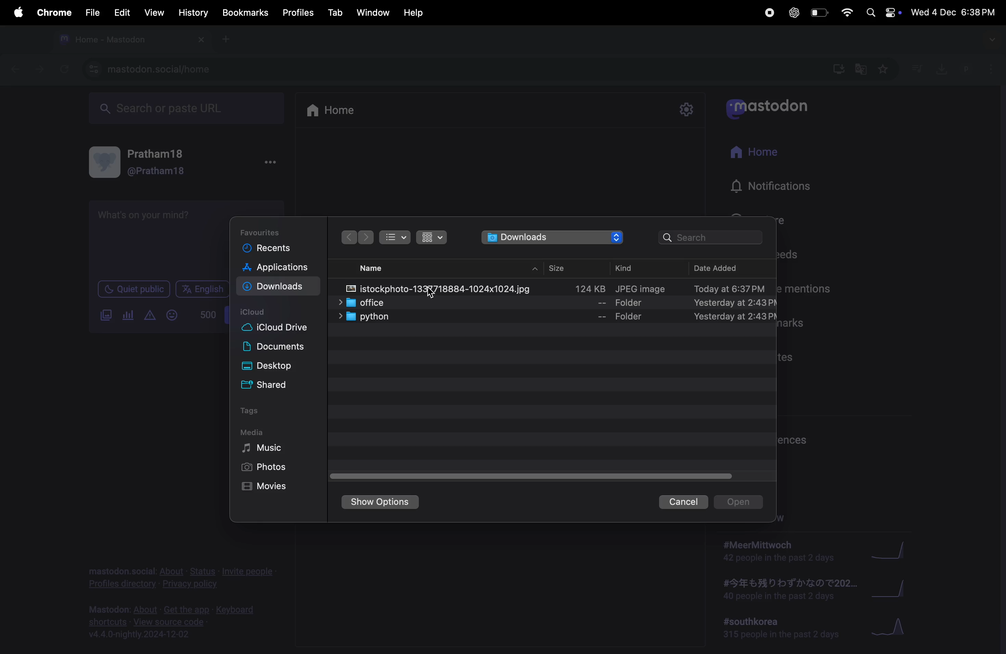Click the Cancel button
The image size is (1006, 654).
click(683, 502)
